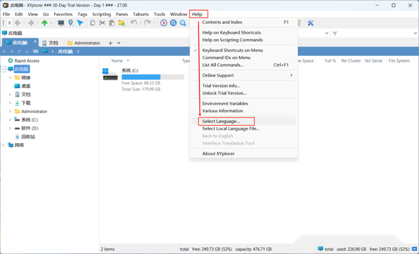Click the toolbar Forward arrow
This screenshot has height=254, width=419.
click(31, 23)
